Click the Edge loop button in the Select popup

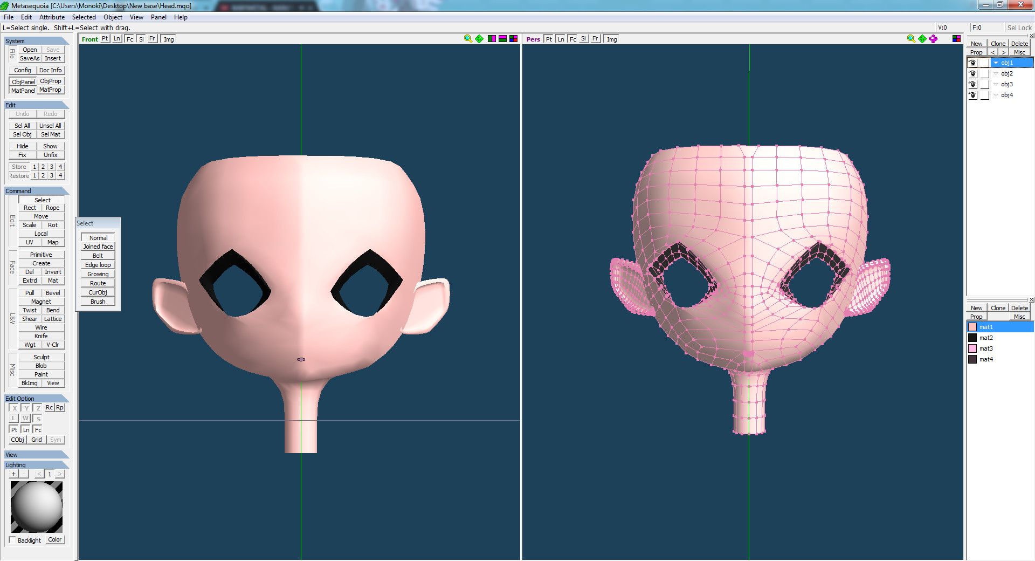[97, 264]
